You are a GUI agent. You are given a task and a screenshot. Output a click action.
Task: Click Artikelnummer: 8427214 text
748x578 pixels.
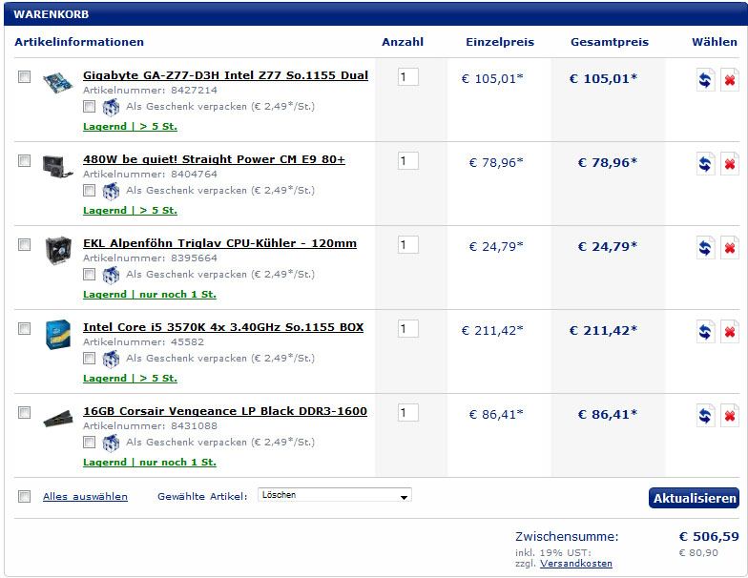click(x=150, y=90)
